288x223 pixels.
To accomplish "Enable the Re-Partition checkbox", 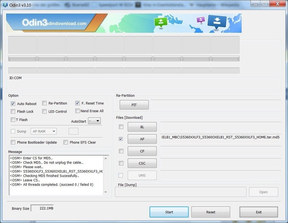I will tap(44, 103).
